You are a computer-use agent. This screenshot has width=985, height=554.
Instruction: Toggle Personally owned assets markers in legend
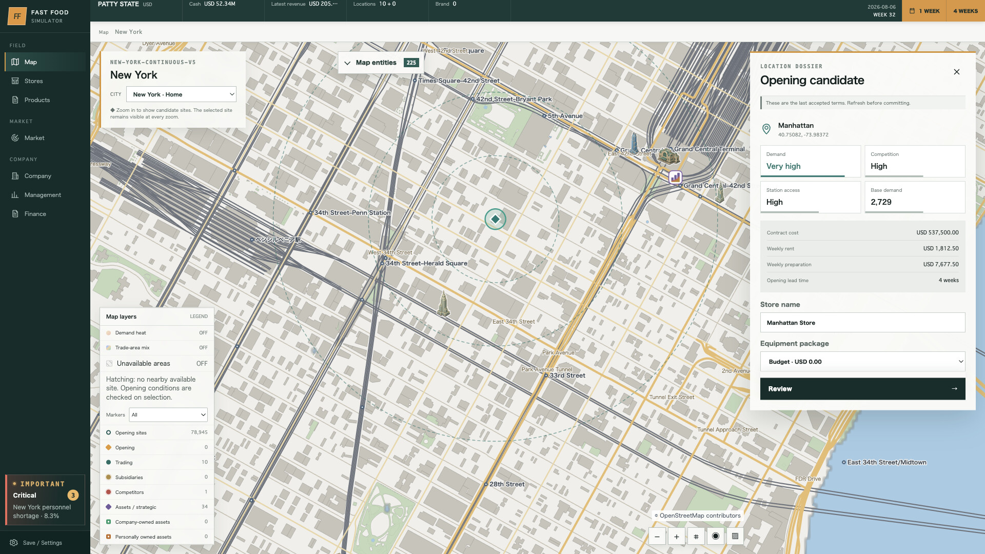(157, 537)
